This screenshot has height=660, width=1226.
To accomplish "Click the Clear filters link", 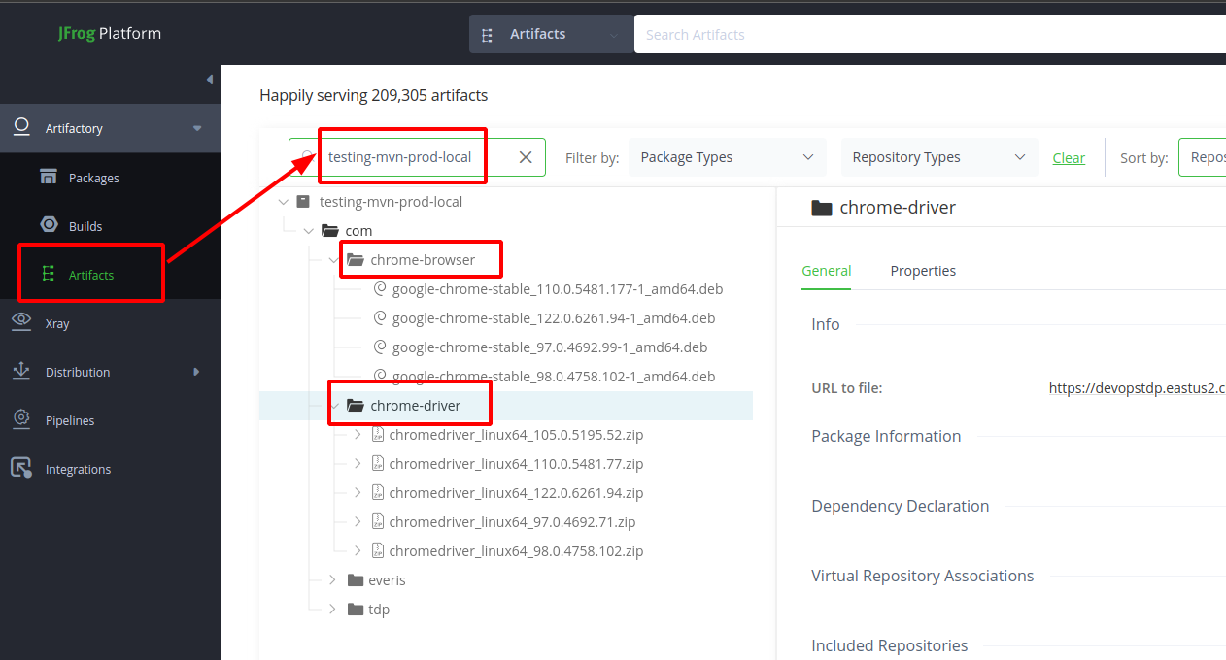I will click(1069, 157).
